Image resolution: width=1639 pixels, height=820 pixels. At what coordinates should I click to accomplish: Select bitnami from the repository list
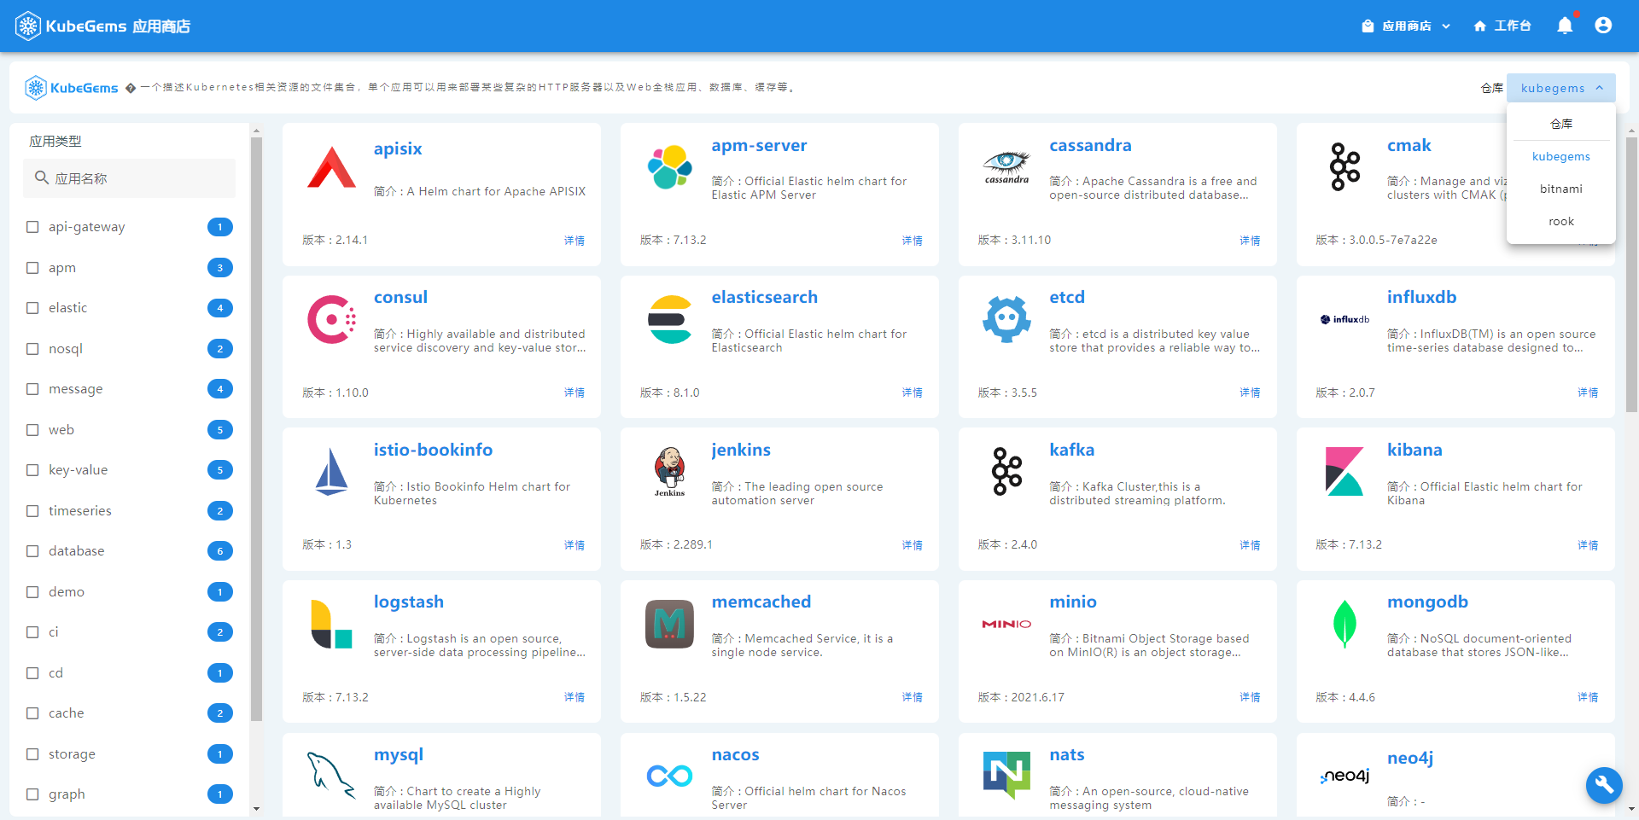pos(1560,189)
